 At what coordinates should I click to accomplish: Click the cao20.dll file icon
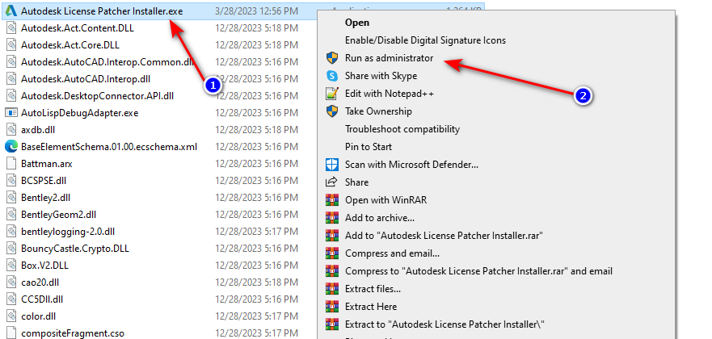pyautogui.click(x=11, y=282)
